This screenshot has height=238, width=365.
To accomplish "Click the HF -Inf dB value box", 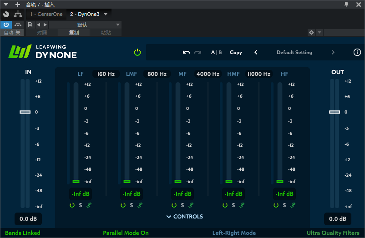I will pos(284,193).
